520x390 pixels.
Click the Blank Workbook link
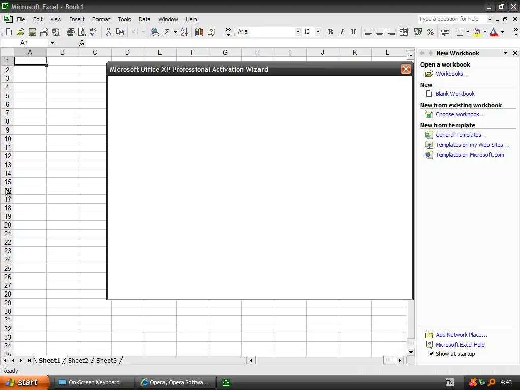tap(455, 94)
